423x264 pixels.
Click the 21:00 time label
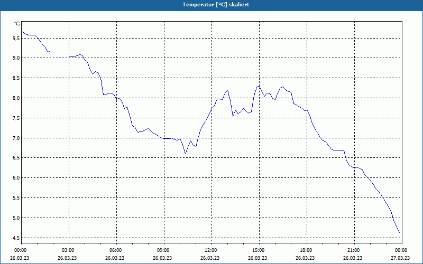pyautogui.click(x=354, y=250)
